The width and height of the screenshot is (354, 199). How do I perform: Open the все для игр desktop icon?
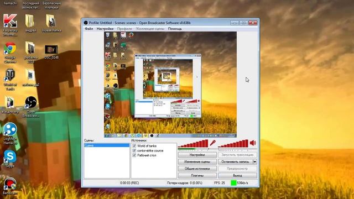point(10,104)
